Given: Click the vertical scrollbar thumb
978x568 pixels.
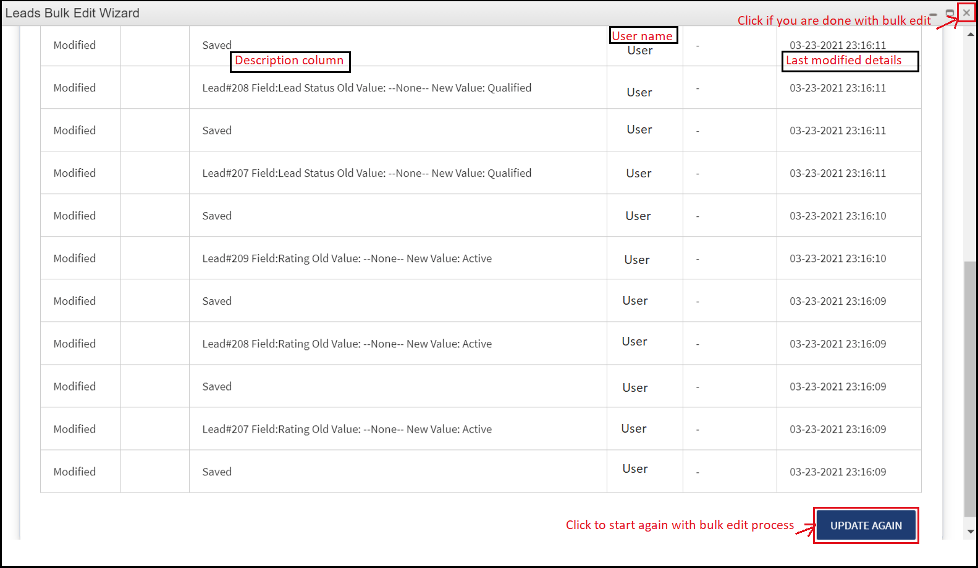Looking at the screenshot, I should (971, 389).
